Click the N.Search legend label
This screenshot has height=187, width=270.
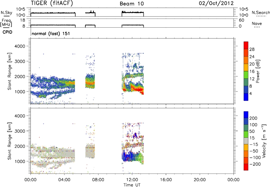(x=261, y=12)
